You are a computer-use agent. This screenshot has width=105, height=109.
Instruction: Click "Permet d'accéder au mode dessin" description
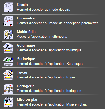click(43, 9)
